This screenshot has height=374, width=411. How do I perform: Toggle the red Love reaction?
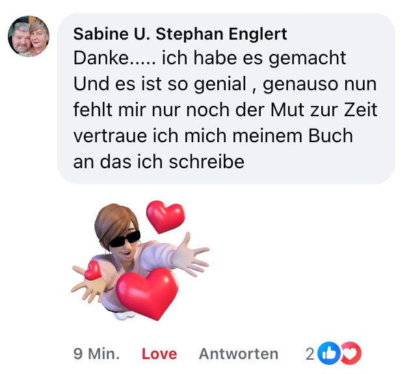click(159, 354)
